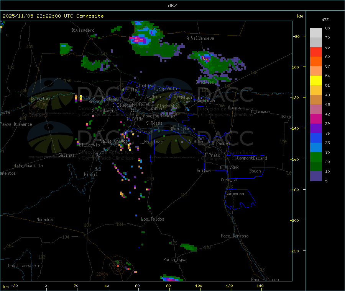
Task: Select the S_Rosas map label
Action: pos(154,123)
